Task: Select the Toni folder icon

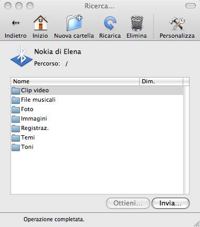Action: pyautogui.click(x=16, y=147)
